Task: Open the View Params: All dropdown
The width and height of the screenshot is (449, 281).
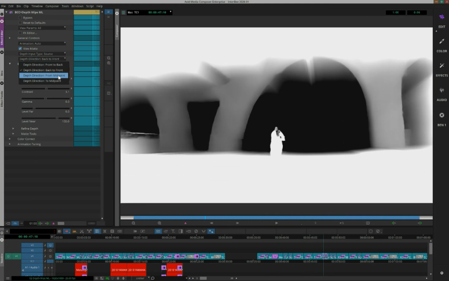Action: pyautogui.click(x=42, y=28)
